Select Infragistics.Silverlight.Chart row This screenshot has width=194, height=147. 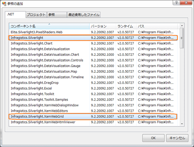pyautogui.click(x=93, y=43)
